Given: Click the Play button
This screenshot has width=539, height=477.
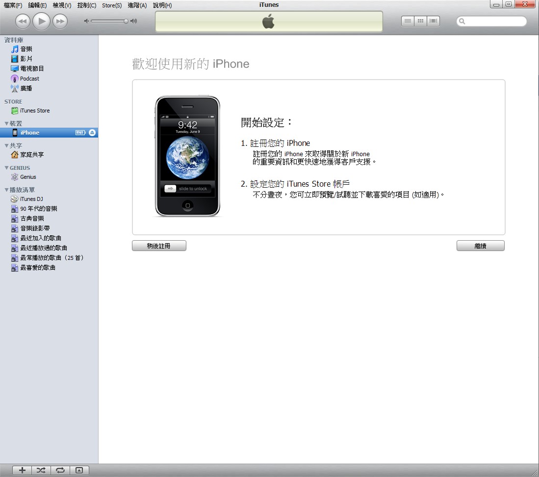Looking at the screenshot, I should (x=42, y=21).
